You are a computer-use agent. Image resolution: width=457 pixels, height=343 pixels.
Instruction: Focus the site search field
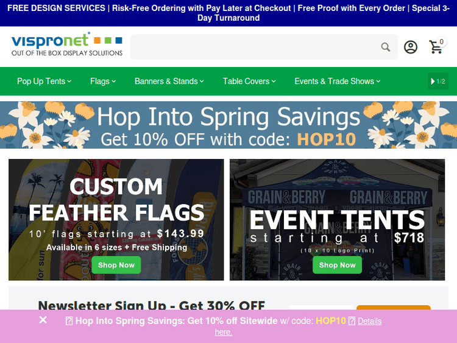[255, 47]
